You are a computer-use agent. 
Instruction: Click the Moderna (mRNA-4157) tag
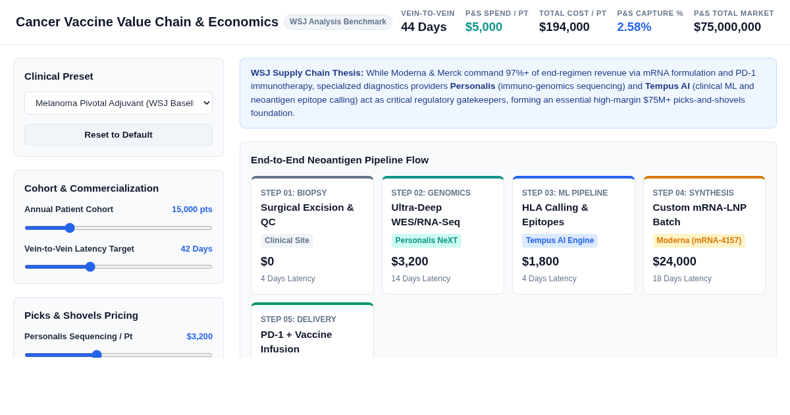pyautogui.click(x=699, y=240)
